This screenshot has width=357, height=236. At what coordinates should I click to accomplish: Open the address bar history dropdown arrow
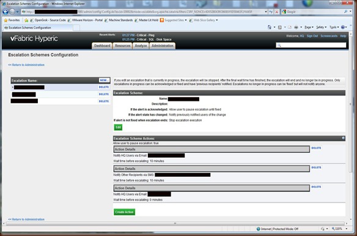click(266, 12)
